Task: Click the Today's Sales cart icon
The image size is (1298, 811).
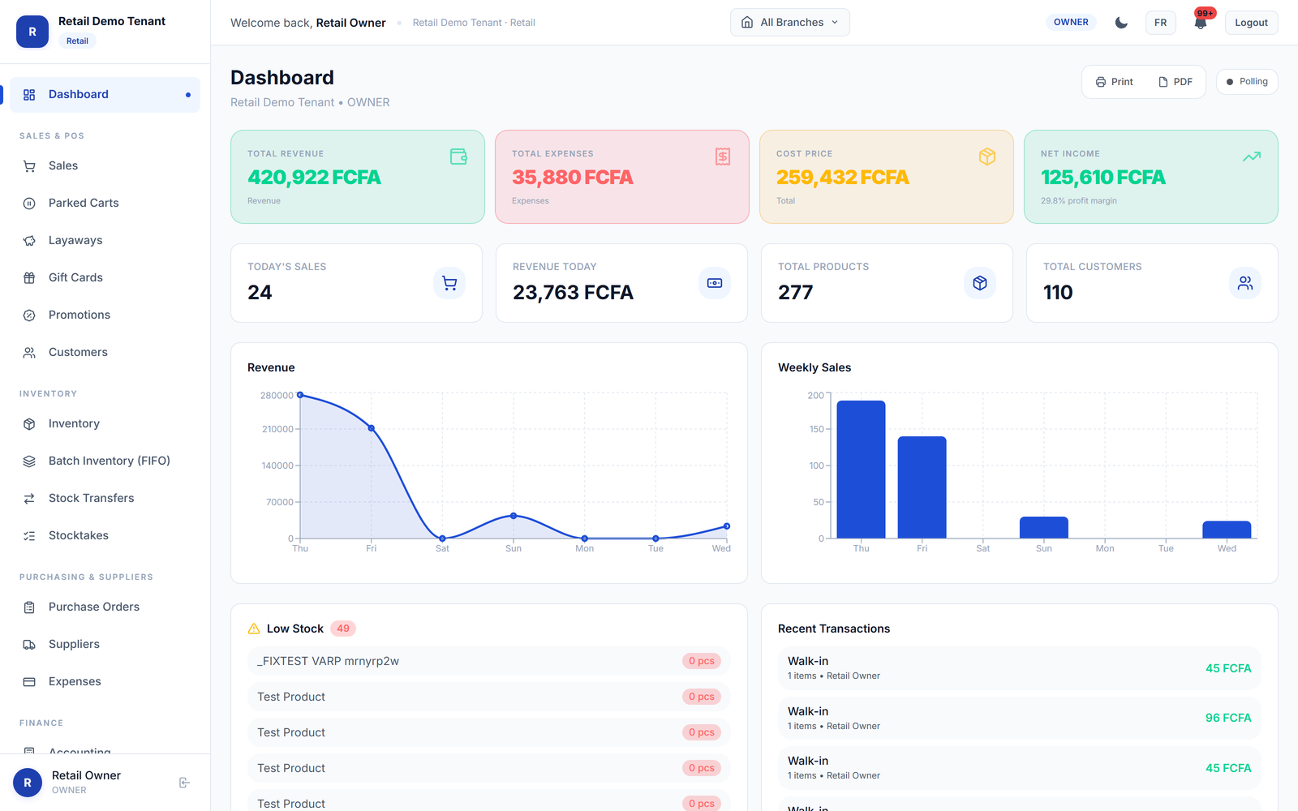Action: tap(449, 283)
